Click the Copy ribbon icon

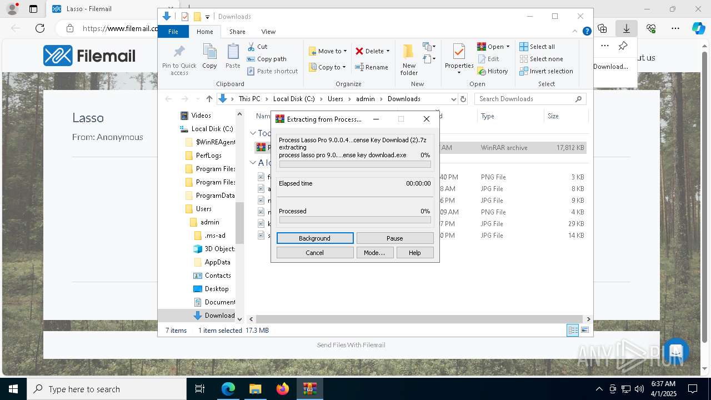click(209, 57)
